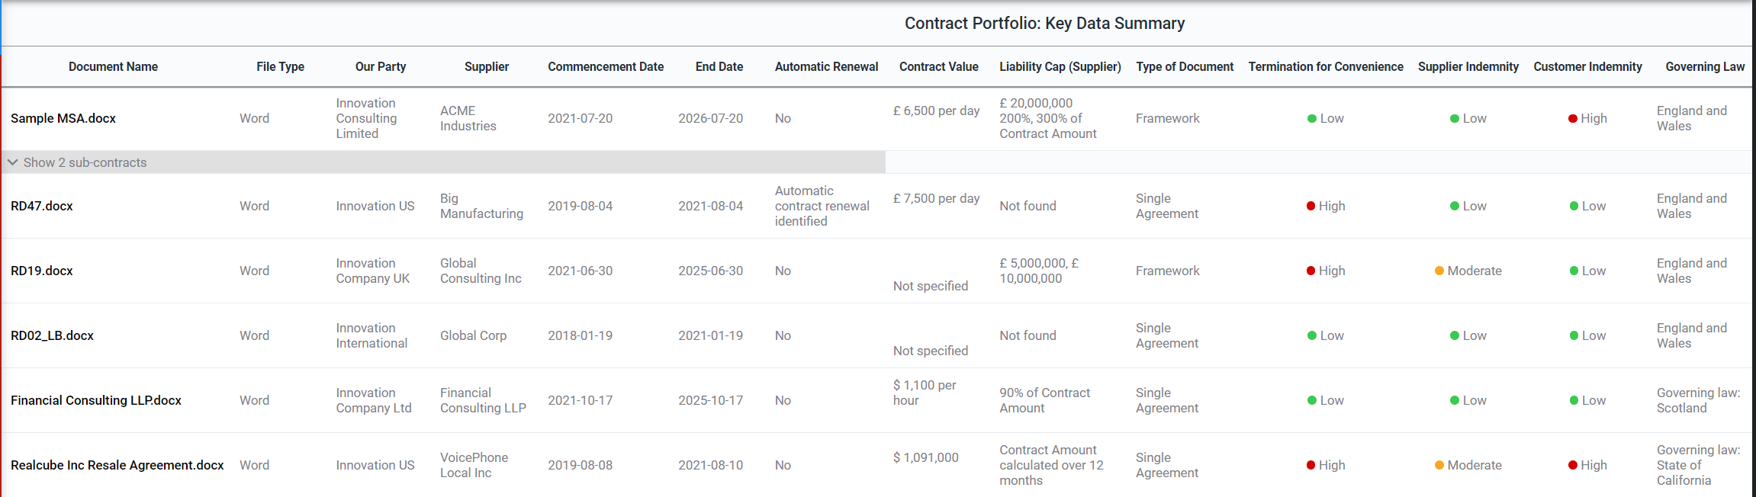Screen dimensions: 1756x497
Task: Click red Customer Indemnity High dot for Realcube
Action: [x=1573, y=466]
